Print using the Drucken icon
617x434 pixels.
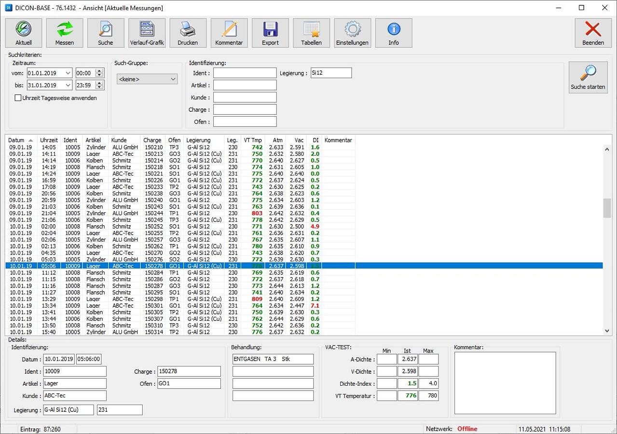[x=188, y=33]
